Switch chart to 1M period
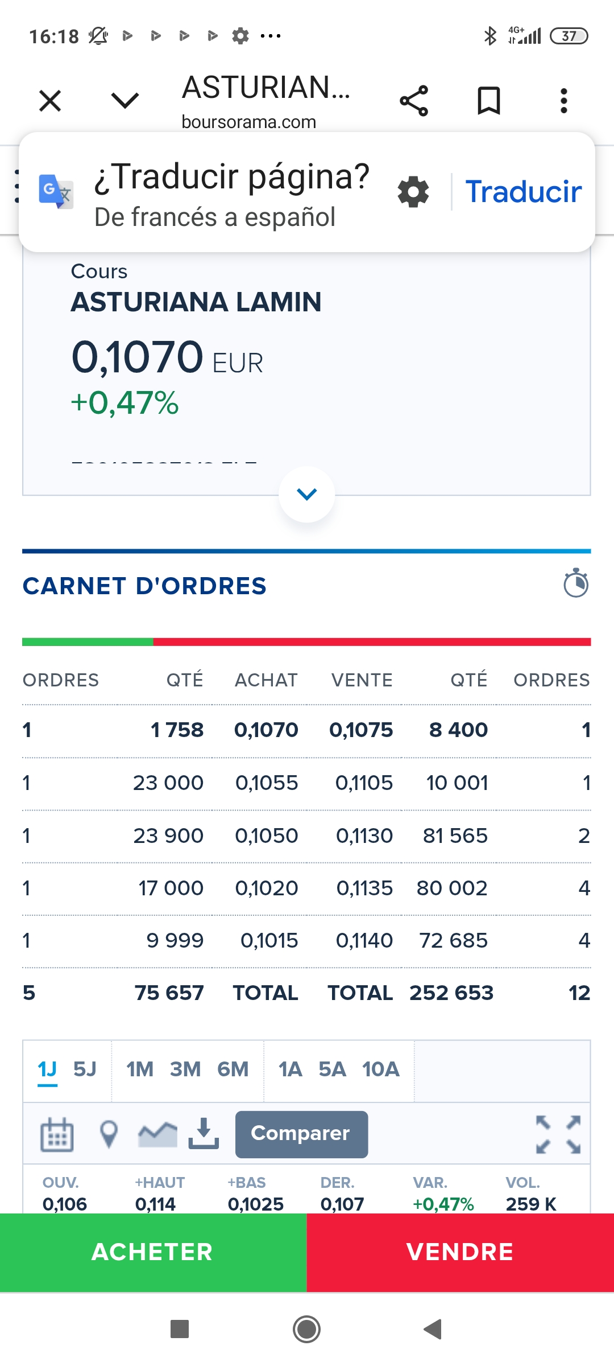This screenshot has height=1366, width=614. [x=140, y=1069]
